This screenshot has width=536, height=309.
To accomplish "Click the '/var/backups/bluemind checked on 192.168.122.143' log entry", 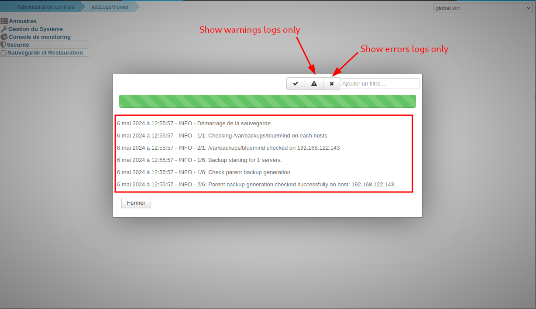I will tap(228, 148).
